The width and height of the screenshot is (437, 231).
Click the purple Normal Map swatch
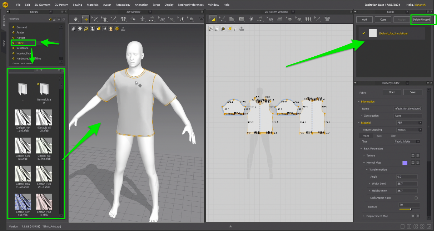coord(404,163)
